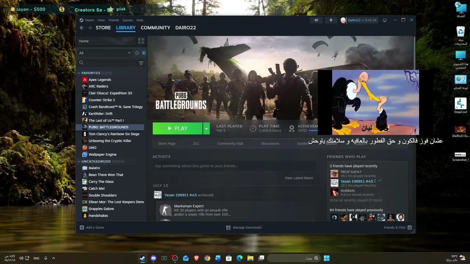Click the UNO game icon
This screenshot has width=470, height=264.
pyautogui.click(x=85, y=148)
